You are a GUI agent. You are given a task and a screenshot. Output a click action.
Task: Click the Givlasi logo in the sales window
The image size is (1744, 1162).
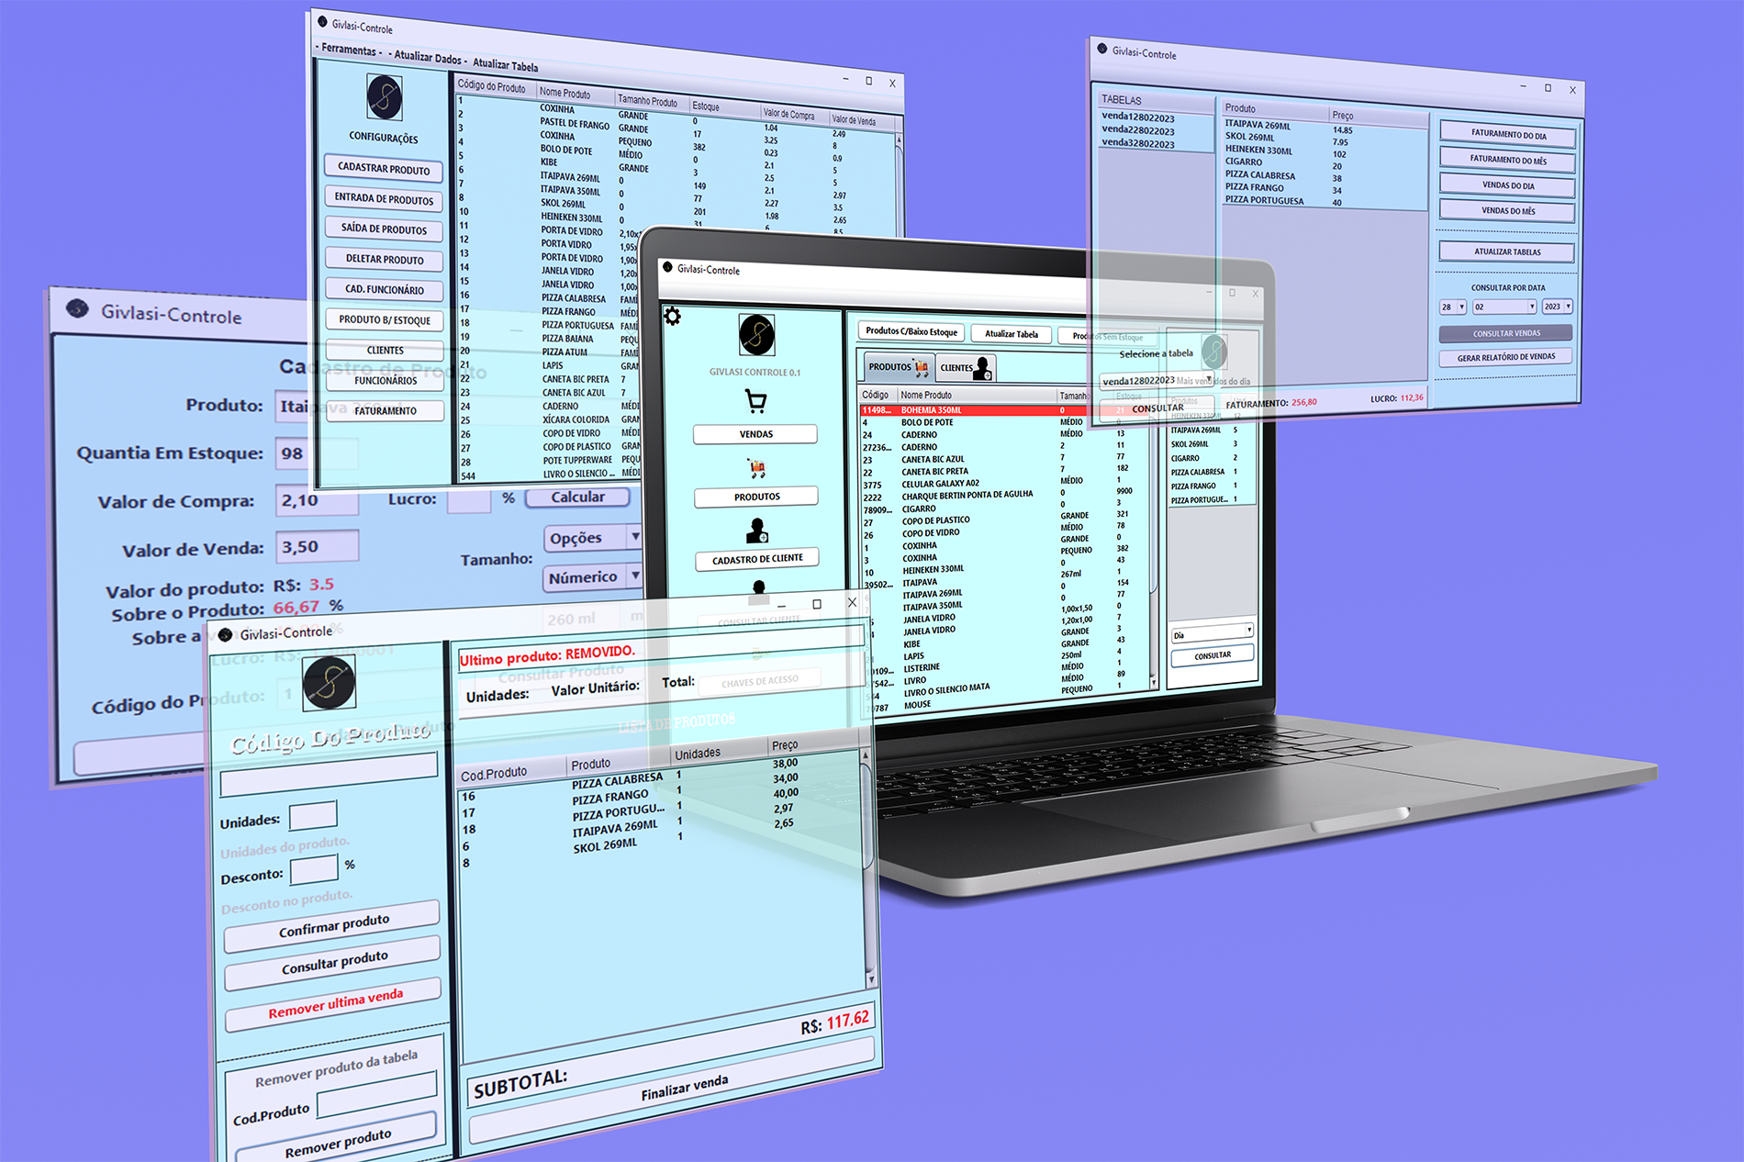coord(329,684)
